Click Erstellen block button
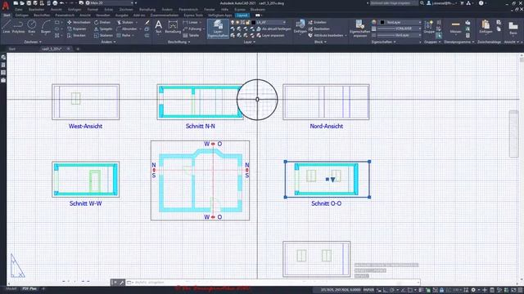Screen dimensions: 524x294 (317, 22)
